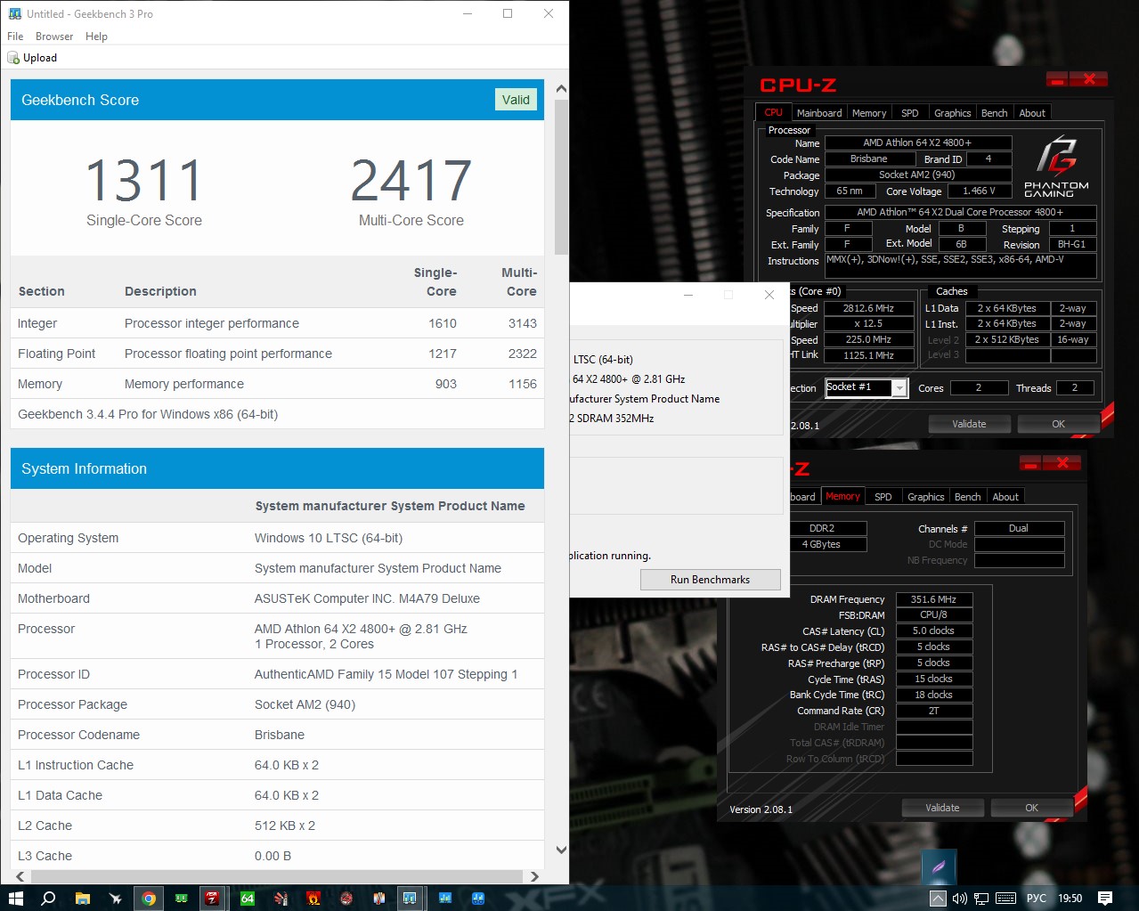Screen dimensions: 1139x911
Task: Click the green memory chip taskbar icon
Action: (x=181, y=898)
